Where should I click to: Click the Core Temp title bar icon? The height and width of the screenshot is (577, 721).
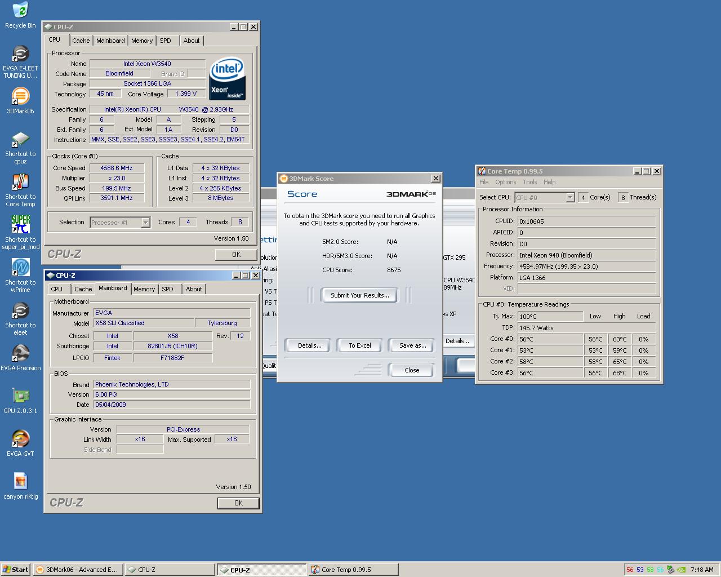point(482,171)
